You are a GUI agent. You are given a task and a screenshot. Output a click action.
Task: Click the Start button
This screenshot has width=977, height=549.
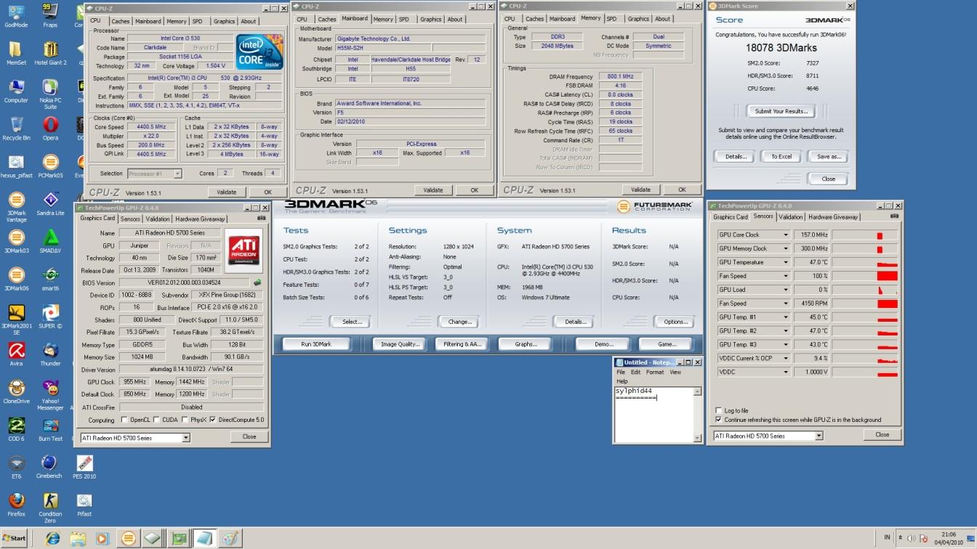(15, 539)
